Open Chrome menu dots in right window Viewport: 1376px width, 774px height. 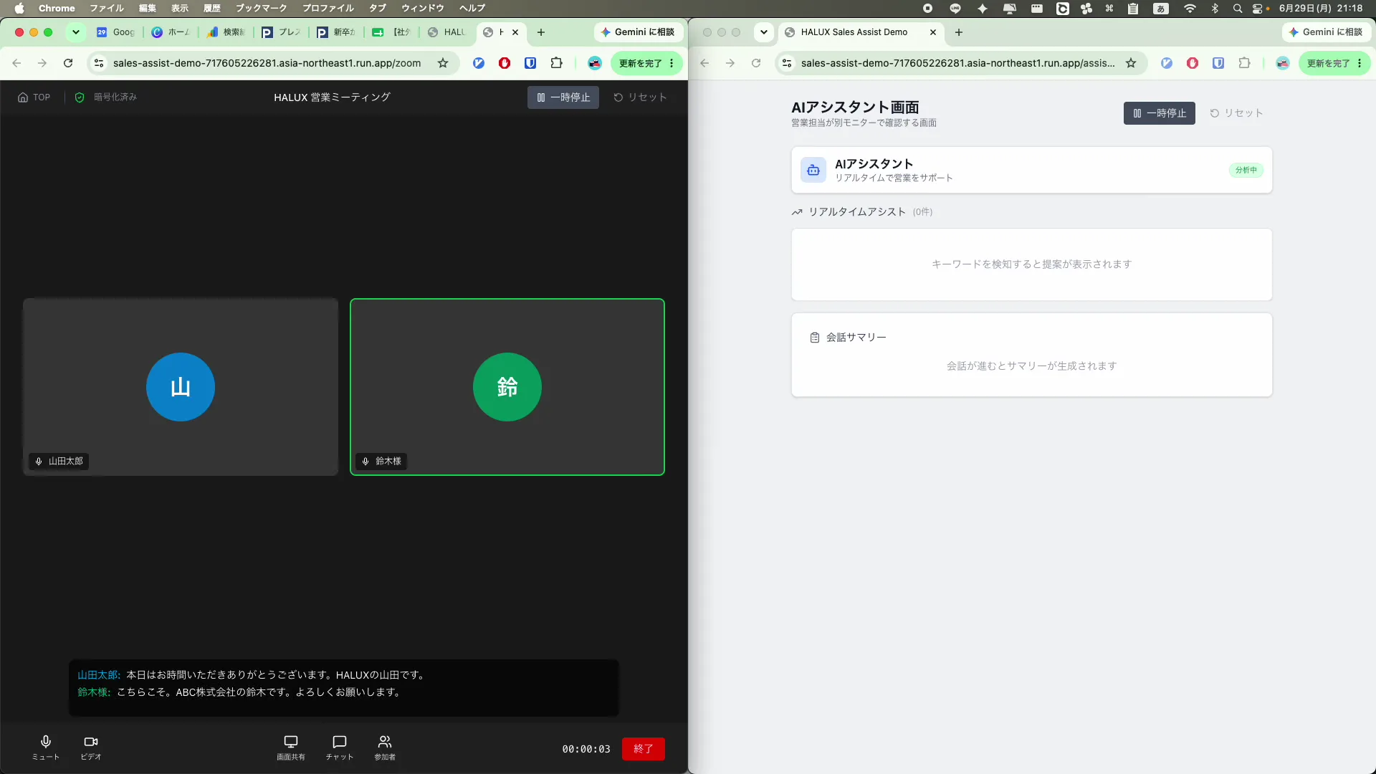pos(1360,63)
